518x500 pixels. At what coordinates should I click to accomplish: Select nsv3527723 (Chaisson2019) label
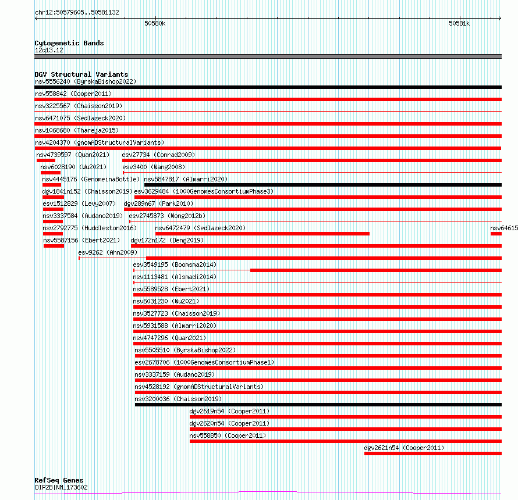[x=176, y=313]
